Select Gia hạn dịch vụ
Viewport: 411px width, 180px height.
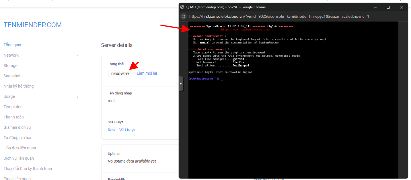click(17, 127)
